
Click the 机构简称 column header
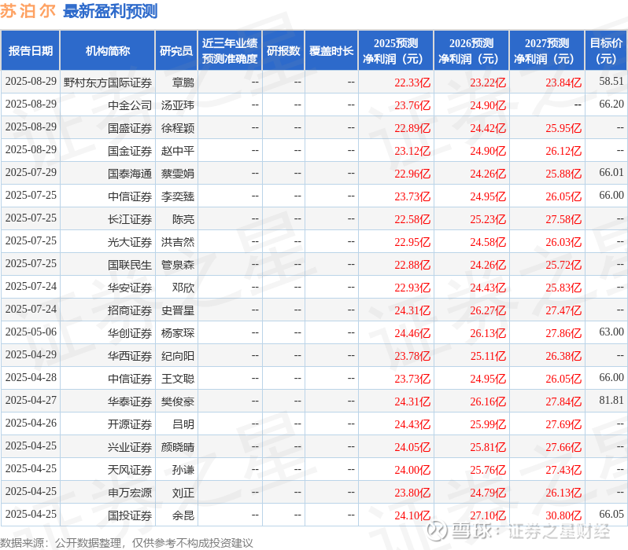coord(107,51)
